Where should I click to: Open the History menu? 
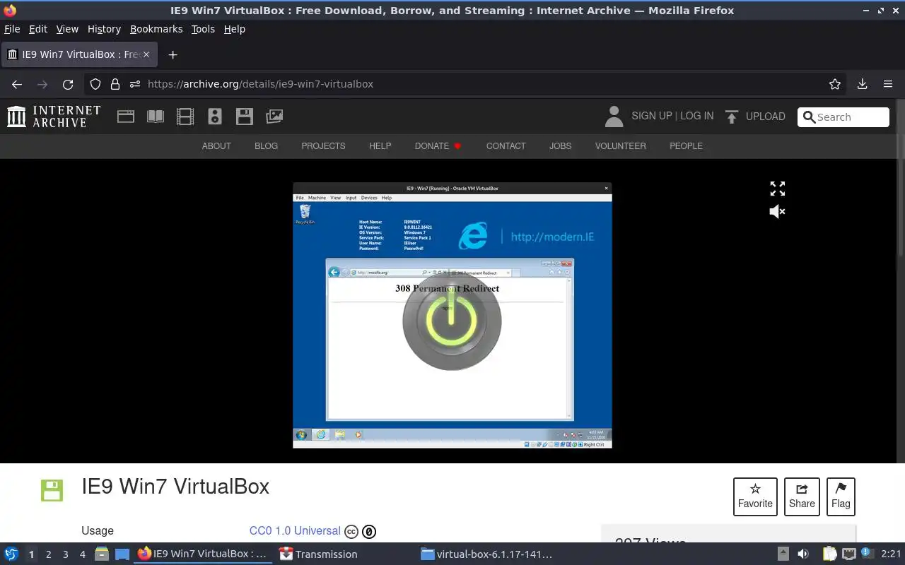104,29
